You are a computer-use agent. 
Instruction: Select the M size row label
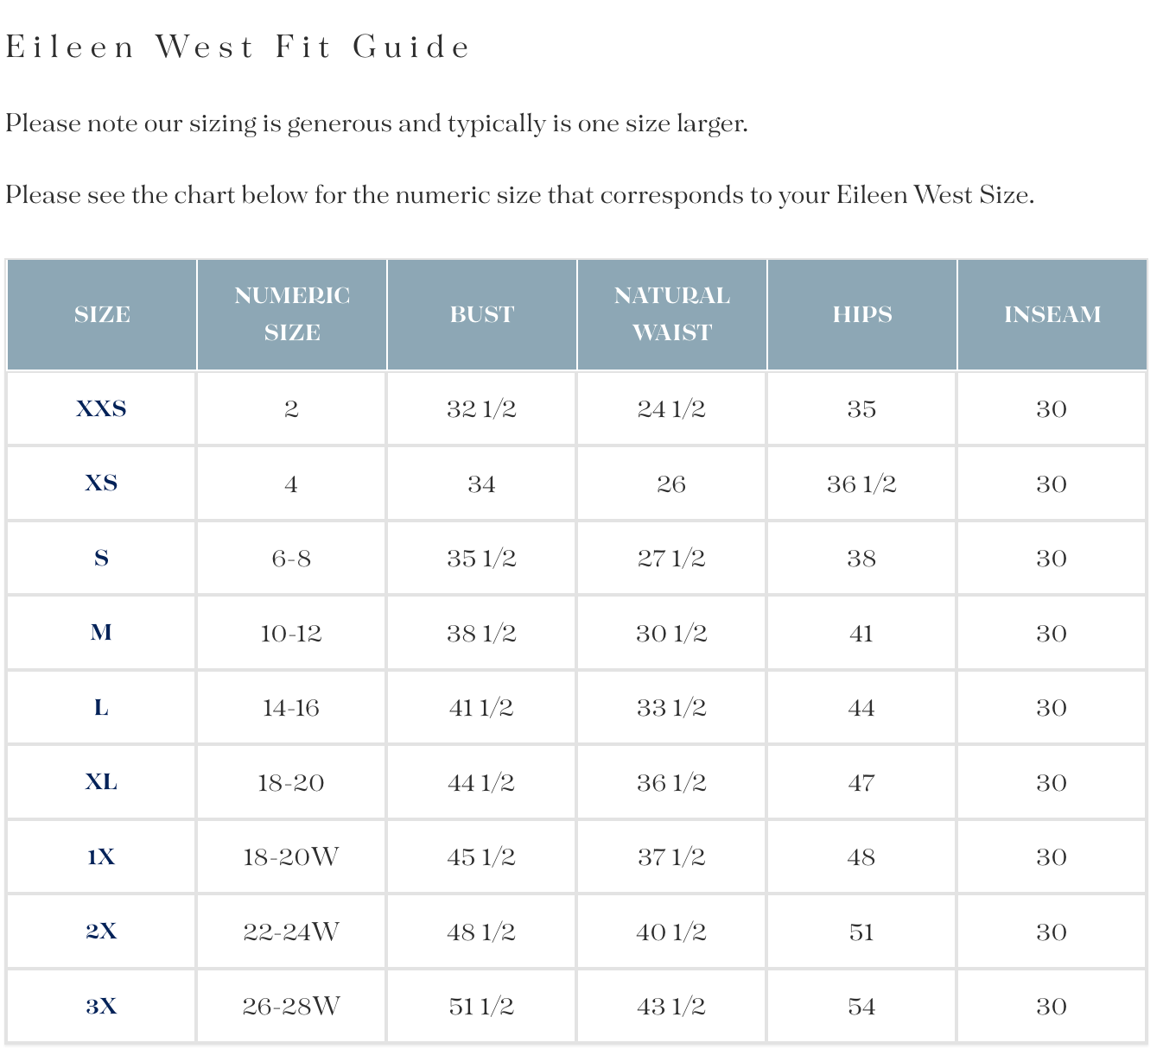tap(101, 633)
